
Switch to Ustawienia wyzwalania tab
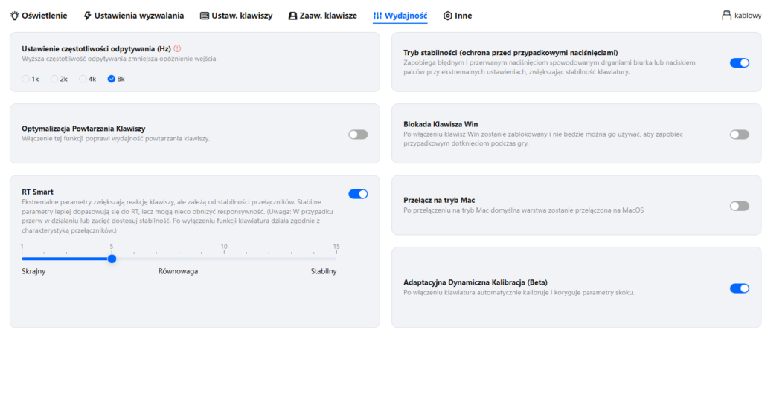point(134,16)
